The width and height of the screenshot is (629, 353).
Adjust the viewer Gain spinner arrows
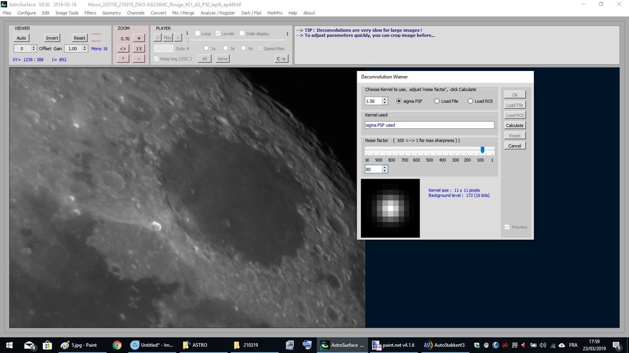click(x=86, y=48)
